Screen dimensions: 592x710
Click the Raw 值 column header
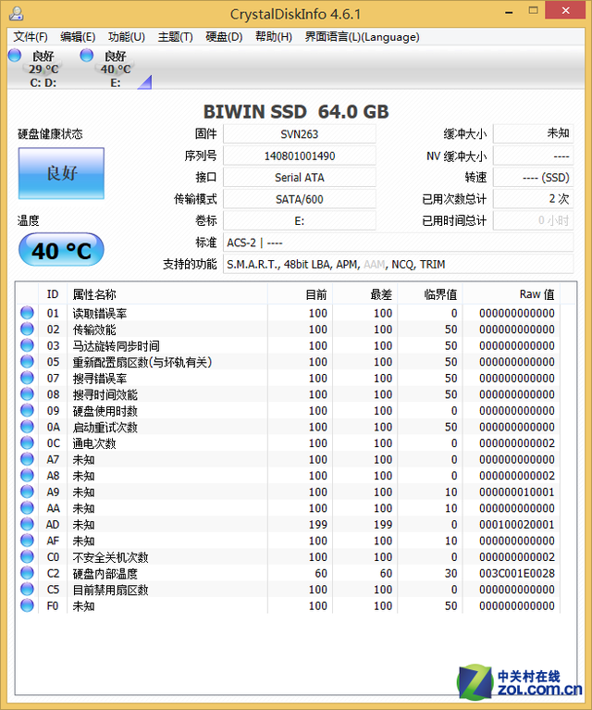point(536,294)
